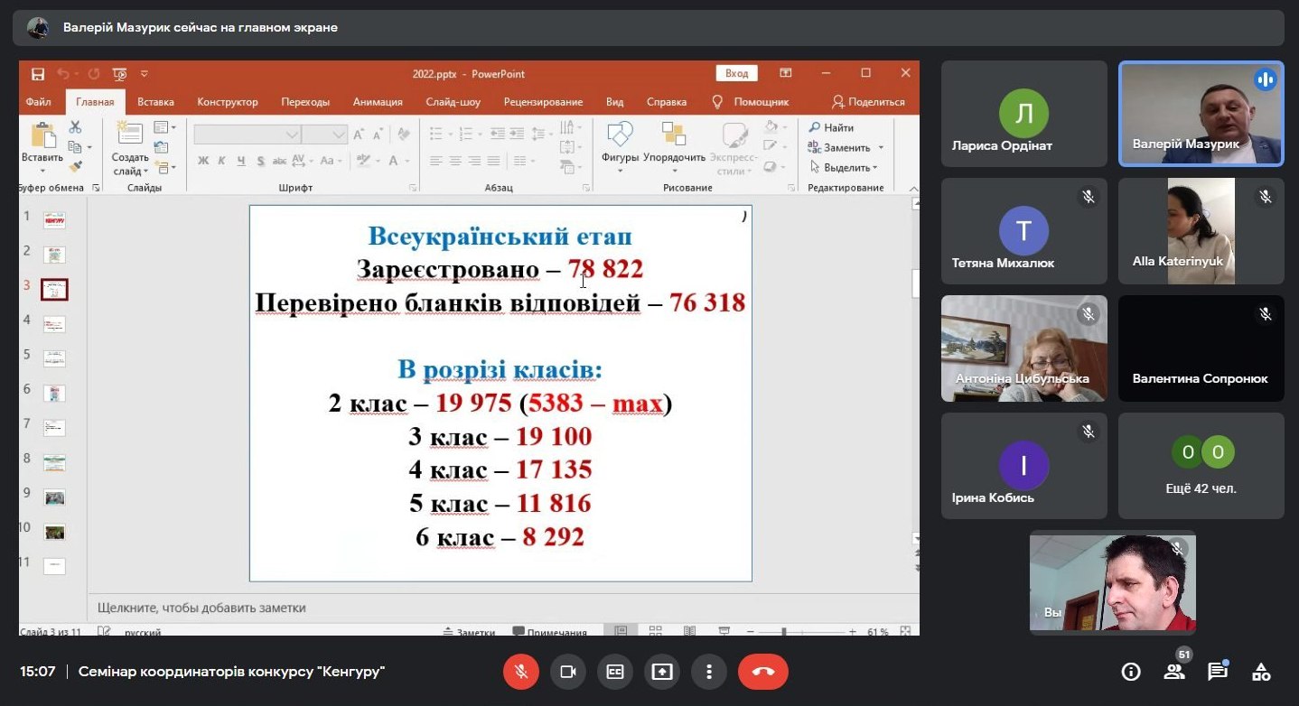Open the chat panel
This screenshot has height=706, width=1299.
[1217, 672]
